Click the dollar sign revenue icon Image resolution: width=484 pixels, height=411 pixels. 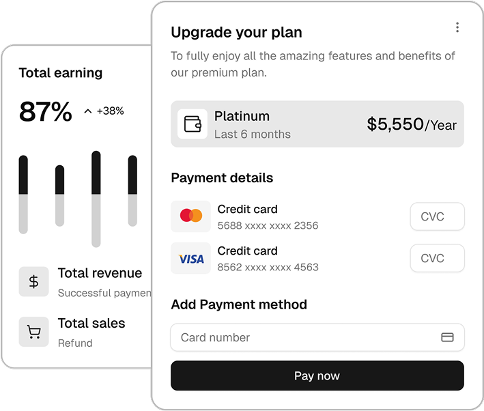tap(33, 281)
